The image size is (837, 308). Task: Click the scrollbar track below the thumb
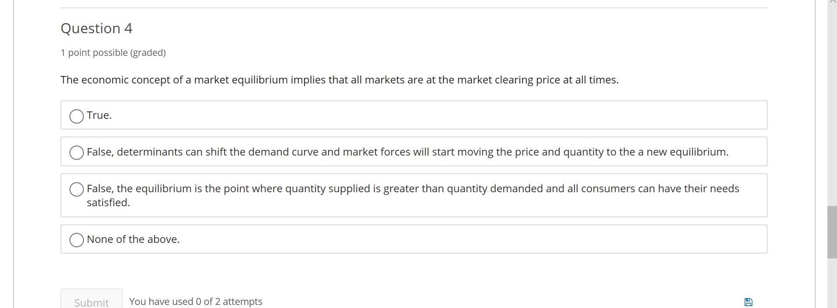pyautogui.click(x=832, y=284)
